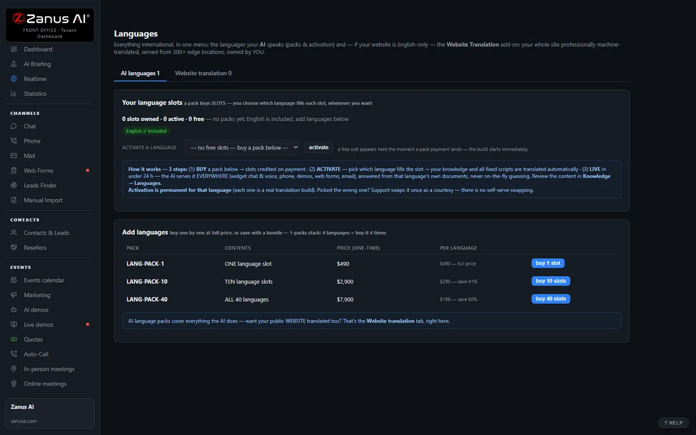Click the Resellers shield icon

14,248
